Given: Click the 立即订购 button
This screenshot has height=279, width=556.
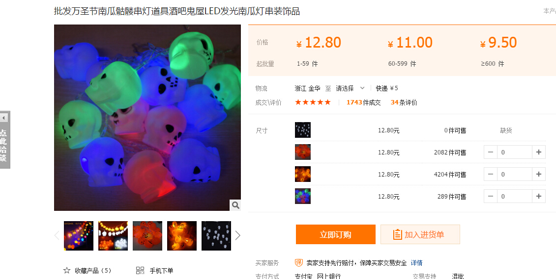Looking at the screenshot, I should point(335,234).
